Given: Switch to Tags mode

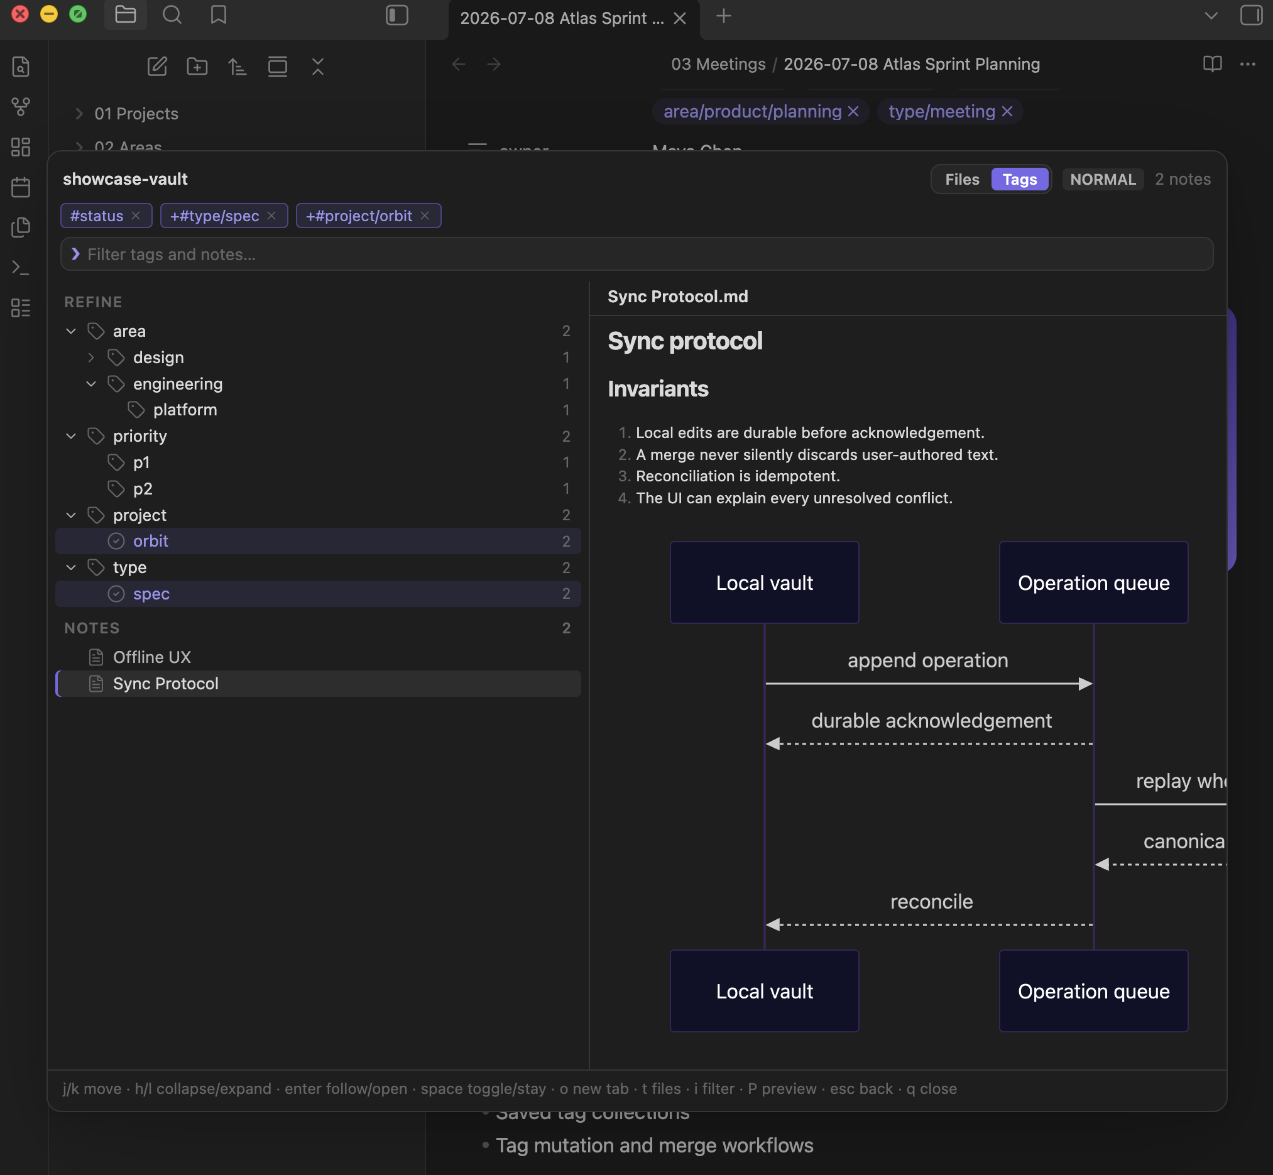Looking at the screenshot, I should tap(1019, 179).
